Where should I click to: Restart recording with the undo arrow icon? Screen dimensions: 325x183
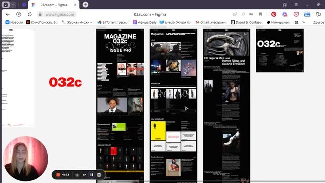tap(84, 175)
